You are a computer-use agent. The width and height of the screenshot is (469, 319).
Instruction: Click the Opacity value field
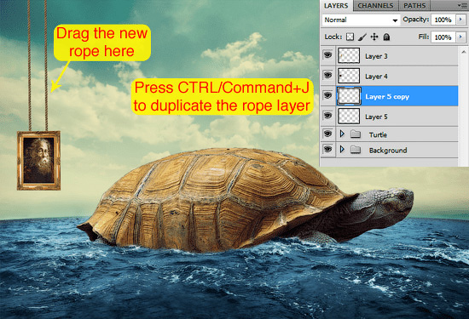443,20
